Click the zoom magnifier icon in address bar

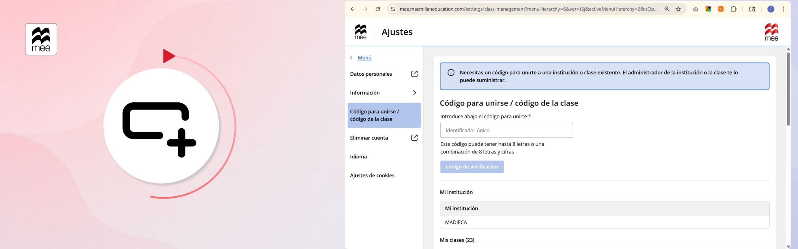(x=667, y=9)
